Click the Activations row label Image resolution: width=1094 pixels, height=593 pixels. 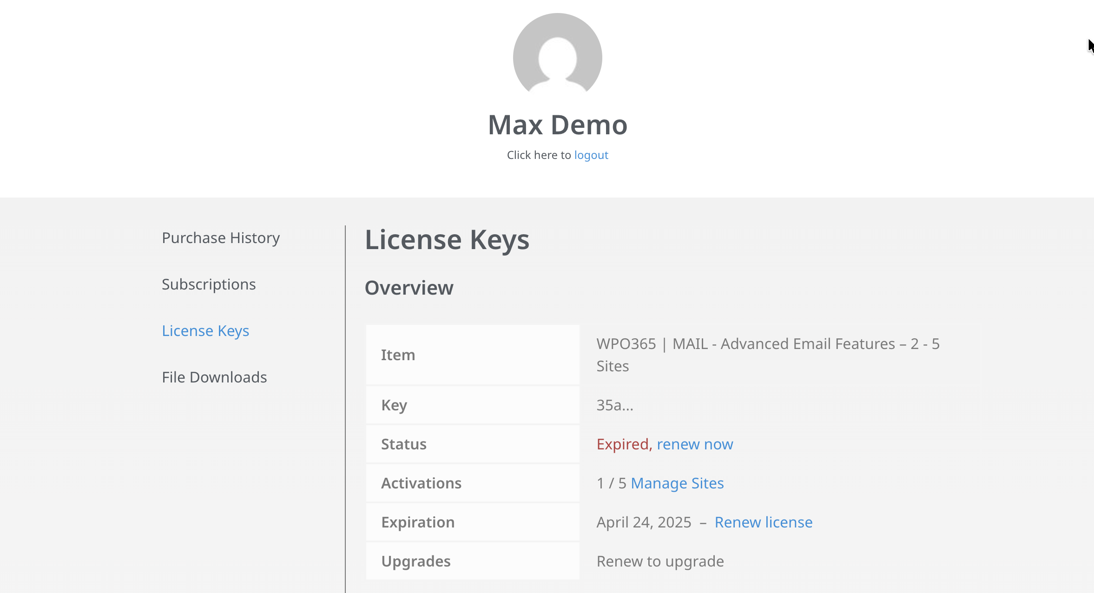tap(421, 483)
